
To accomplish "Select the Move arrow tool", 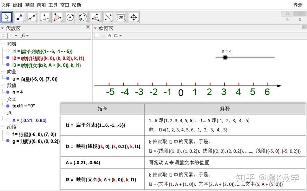I will coord(7,18).
